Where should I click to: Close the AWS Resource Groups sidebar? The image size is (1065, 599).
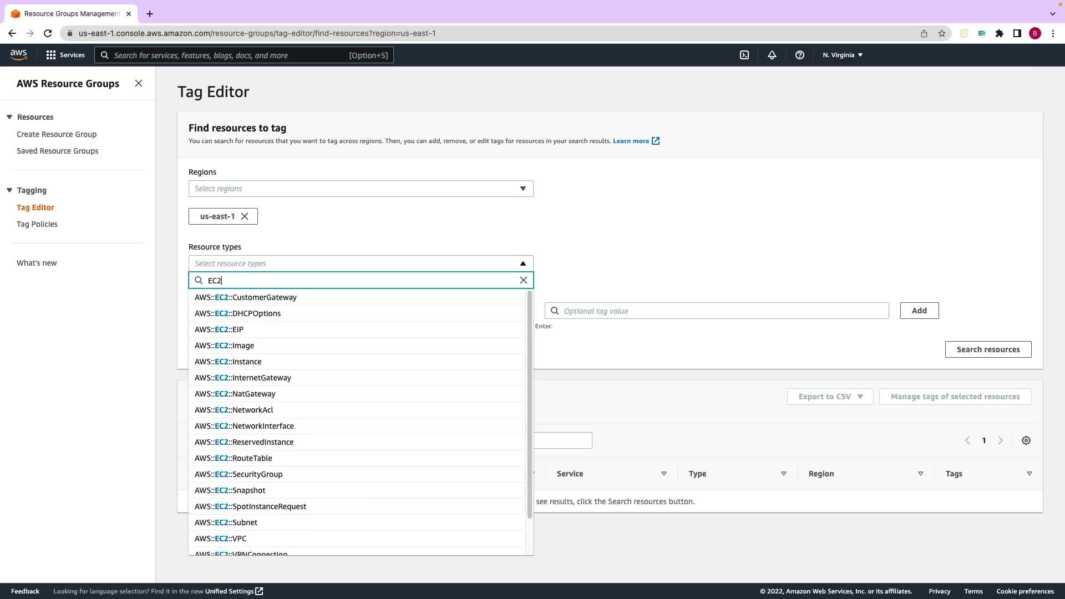[x=139, y=83]
